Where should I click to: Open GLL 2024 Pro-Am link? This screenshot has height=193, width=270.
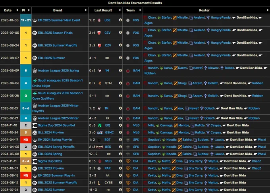(x=51, y=132)
